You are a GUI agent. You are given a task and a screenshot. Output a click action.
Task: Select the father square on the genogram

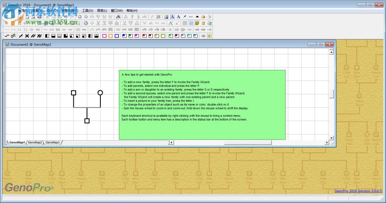[x=74, y=93]
